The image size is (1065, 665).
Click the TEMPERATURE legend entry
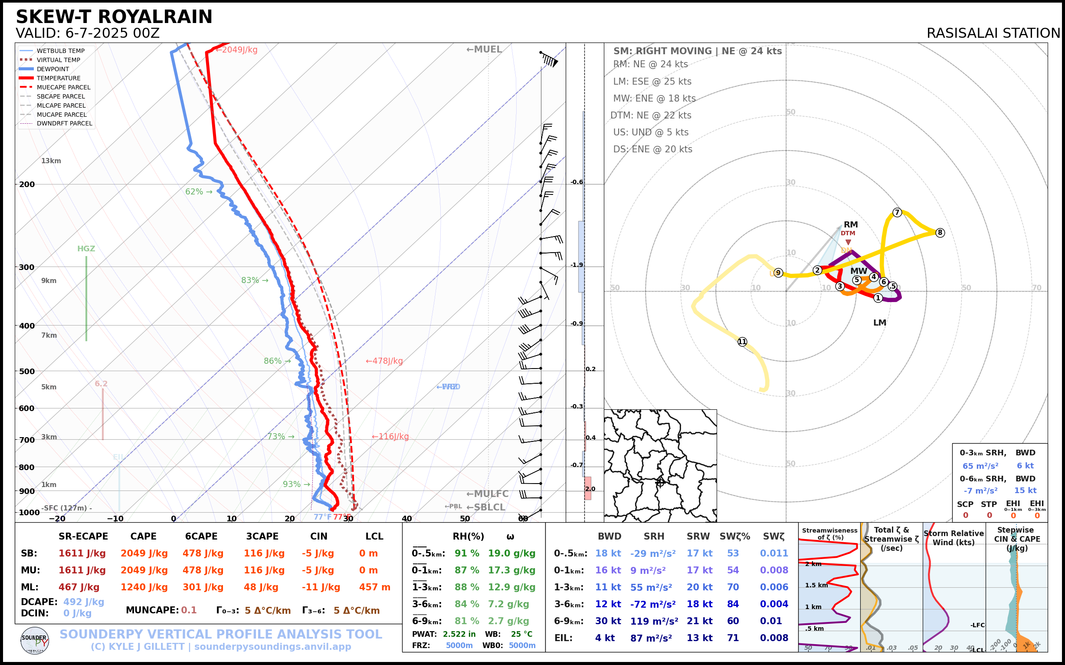tap(59, 78)
